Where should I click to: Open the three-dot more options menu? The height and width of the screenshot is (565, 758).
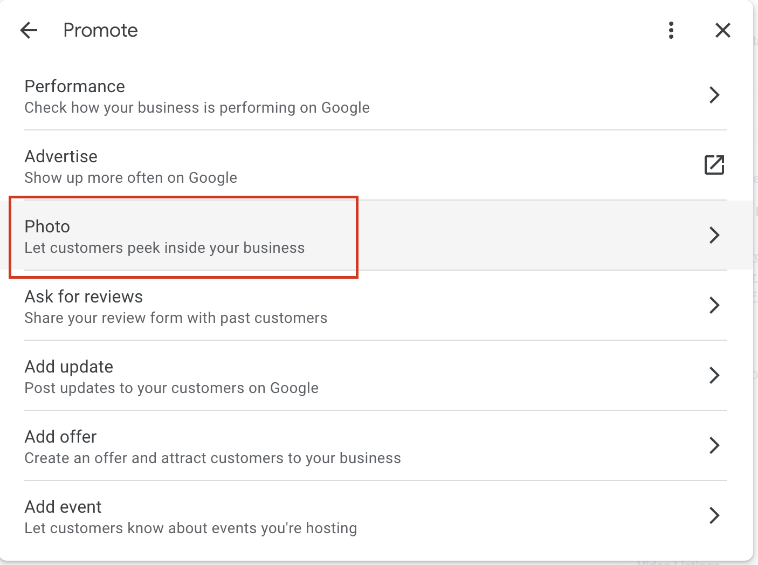[x=671, y=30]
